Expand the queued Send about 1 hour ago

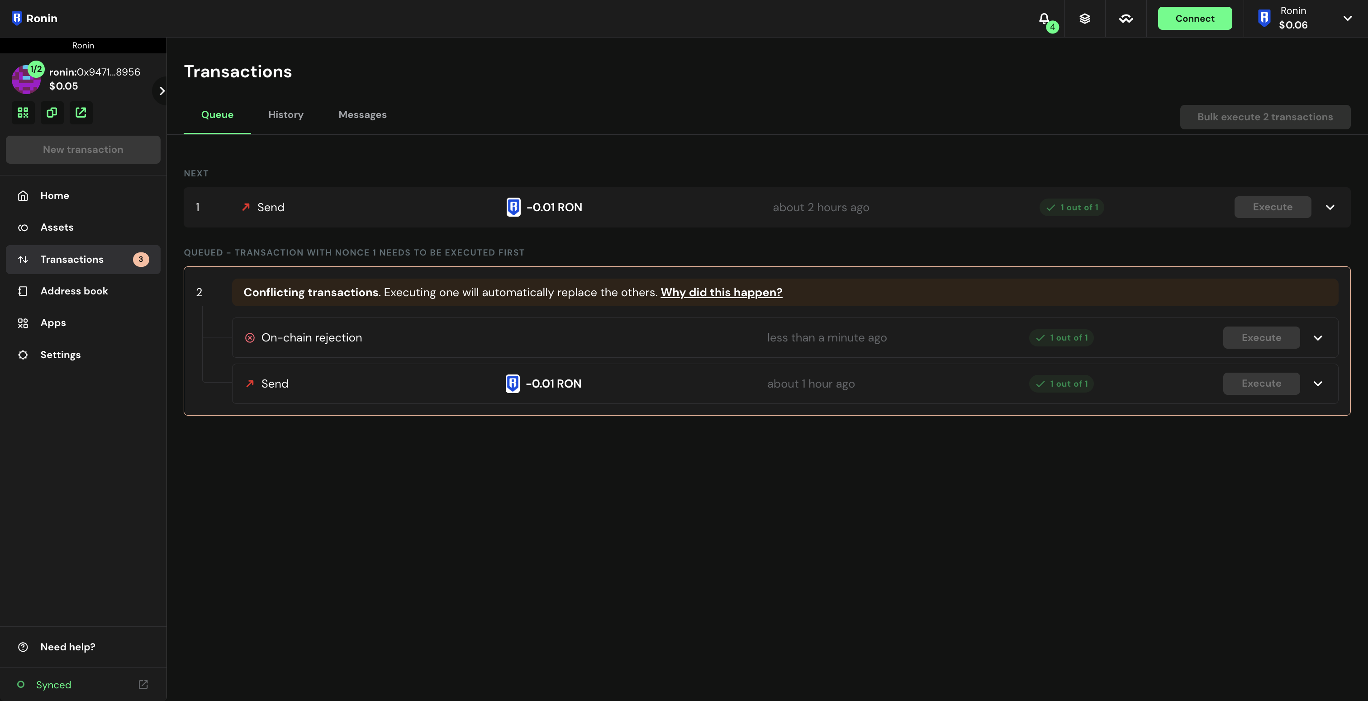coord(1317,384)
